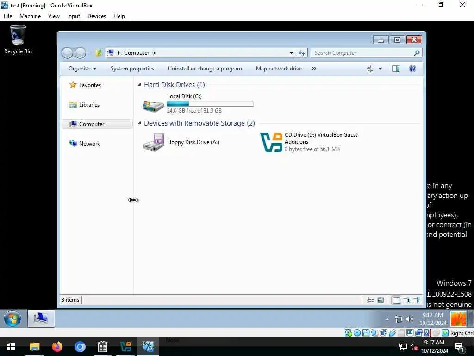The height and width of the screenshot is (356, 474).
Task: Click the magnifier icon in Search Computer
Action: point(417,53)
